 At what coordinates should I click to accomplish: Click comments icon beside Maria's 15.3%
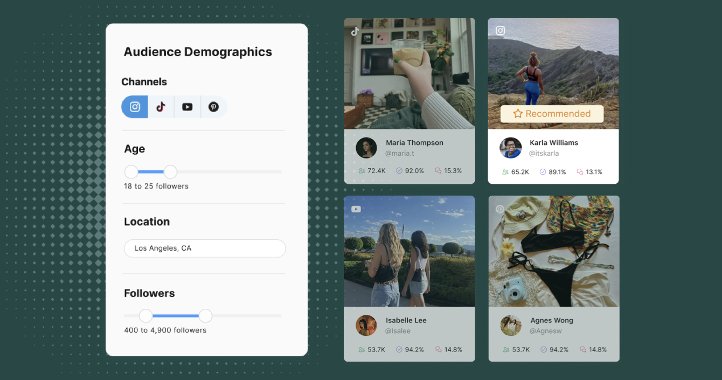click(x=439, y=171)
